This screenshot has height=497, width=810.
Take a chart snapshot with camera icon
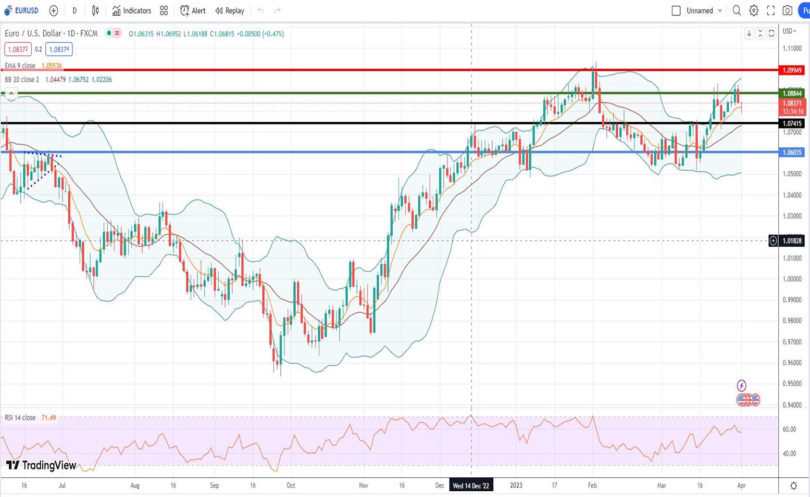pyautogui.click(x=788, y=10)
